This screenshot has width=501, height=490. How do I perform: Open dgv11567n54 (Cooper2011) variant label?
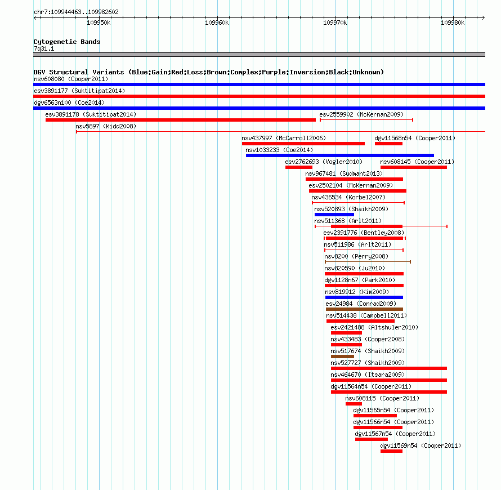[395, 434]
